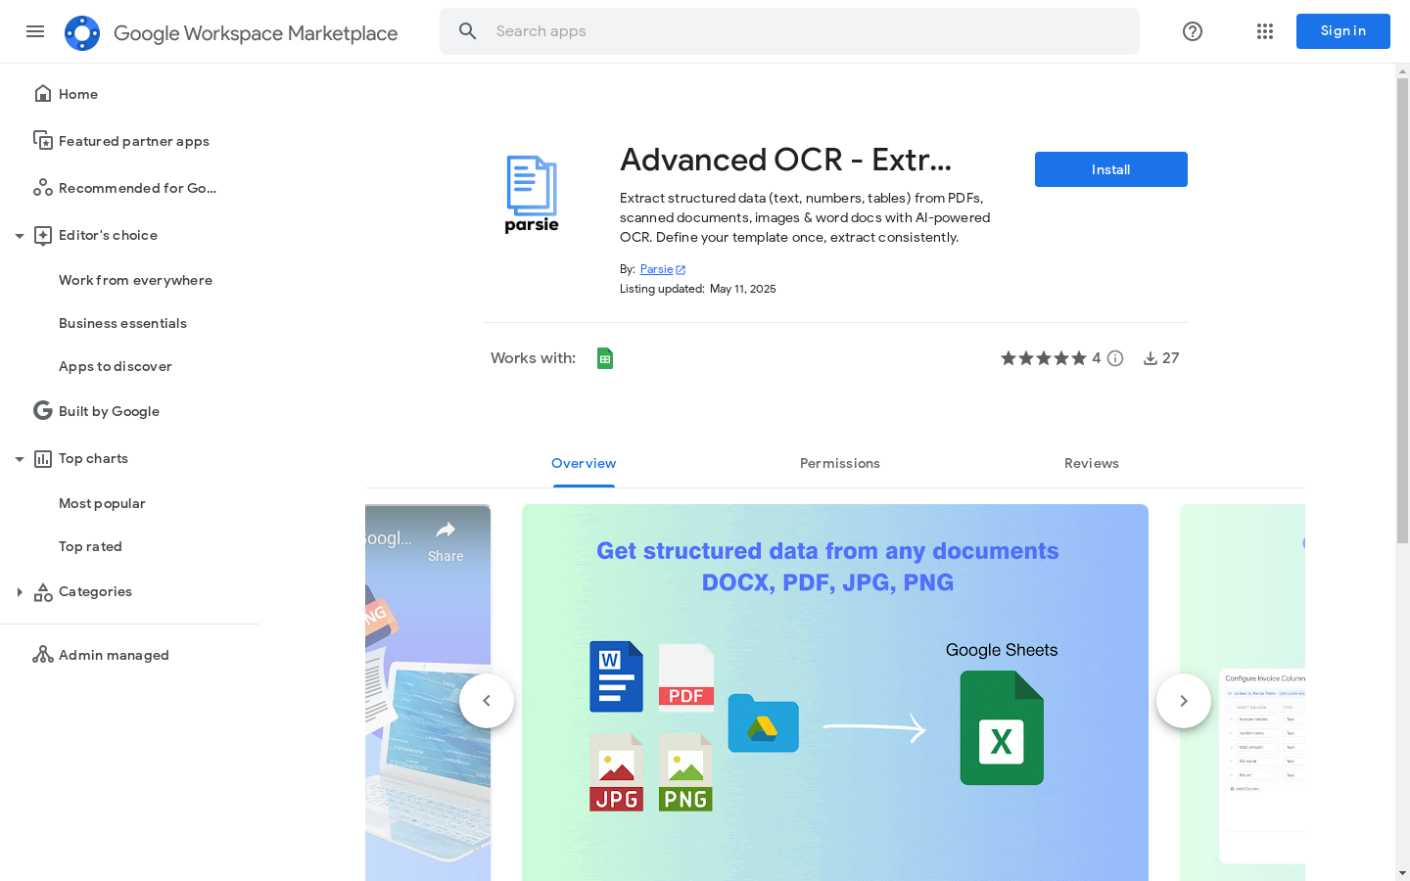1410x881 pixels.
Task: Click the Sign in button
Action: 1343,31
